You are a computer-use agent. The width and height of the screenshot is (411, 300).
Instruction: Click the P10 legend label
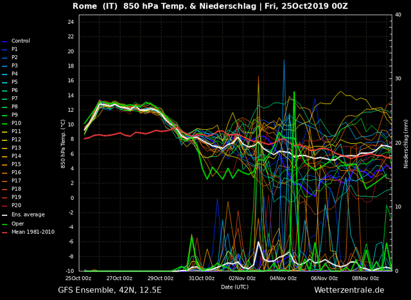coord(16,123)
